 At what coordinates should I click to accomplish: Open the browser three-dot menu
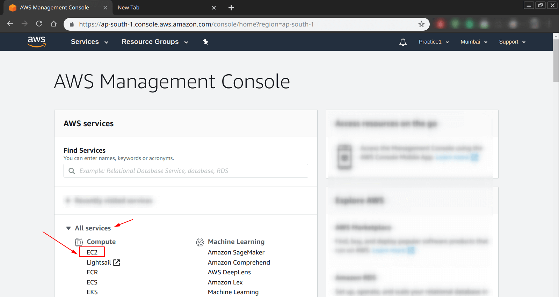tap(550, 24)
